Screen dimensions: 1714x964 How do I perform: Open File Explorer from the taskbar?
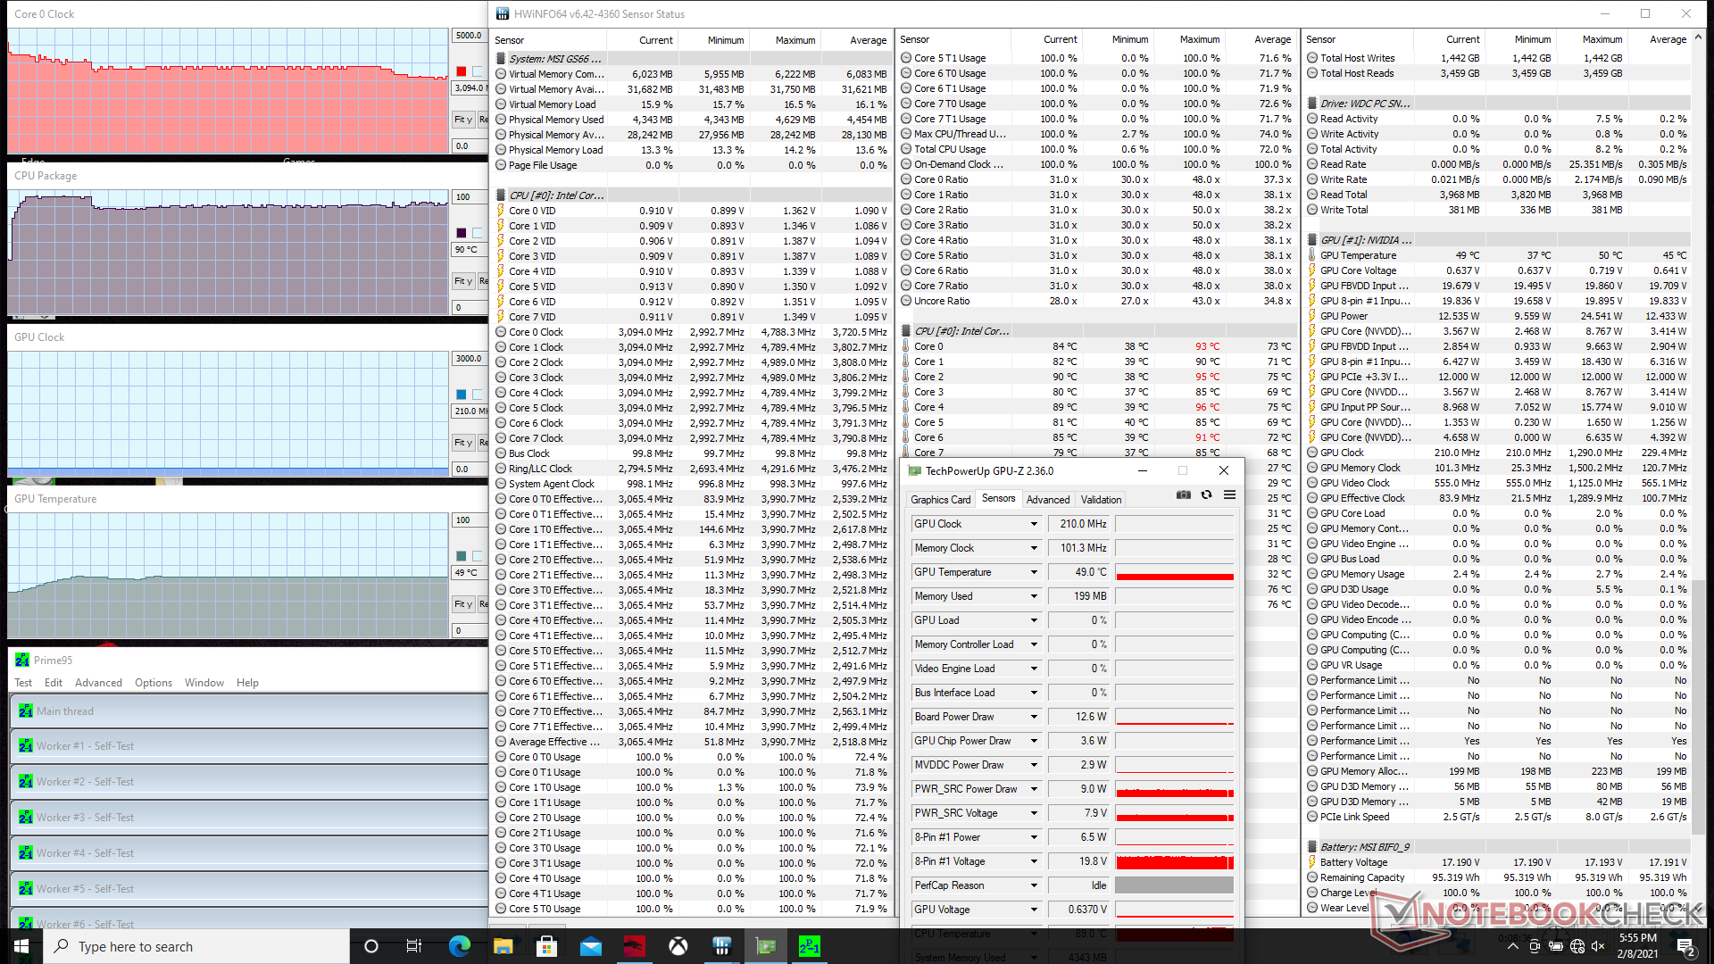(x=503, y=946)
